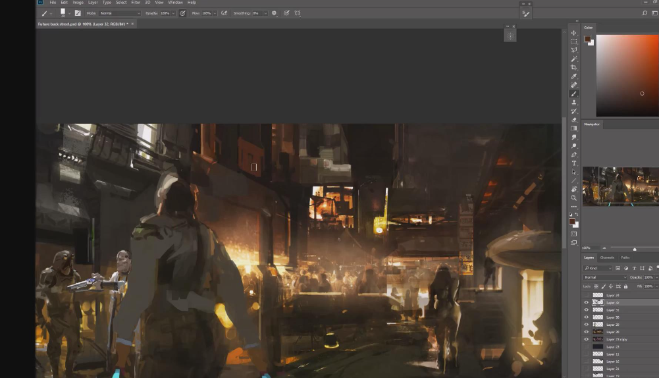
Task: Switch to the Paths tab
Action: [625, 257]
